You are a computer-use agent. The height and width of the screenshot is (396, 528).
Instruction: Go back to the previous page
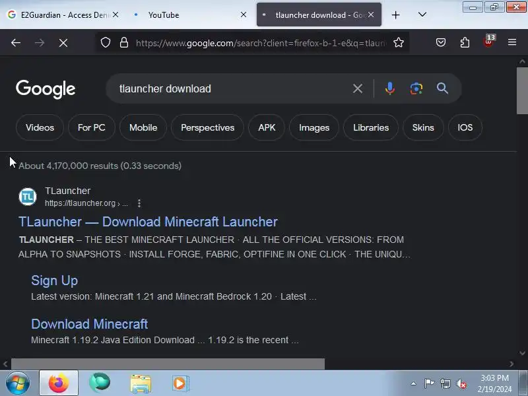16,43
